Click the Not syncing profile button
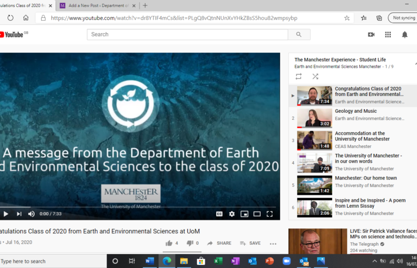This screenshot has width=417, height=268. 403,18
